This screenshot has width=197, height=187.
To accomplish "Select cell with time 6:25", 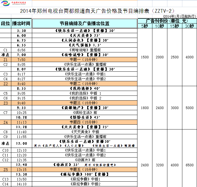I will [x=21, y=40].
